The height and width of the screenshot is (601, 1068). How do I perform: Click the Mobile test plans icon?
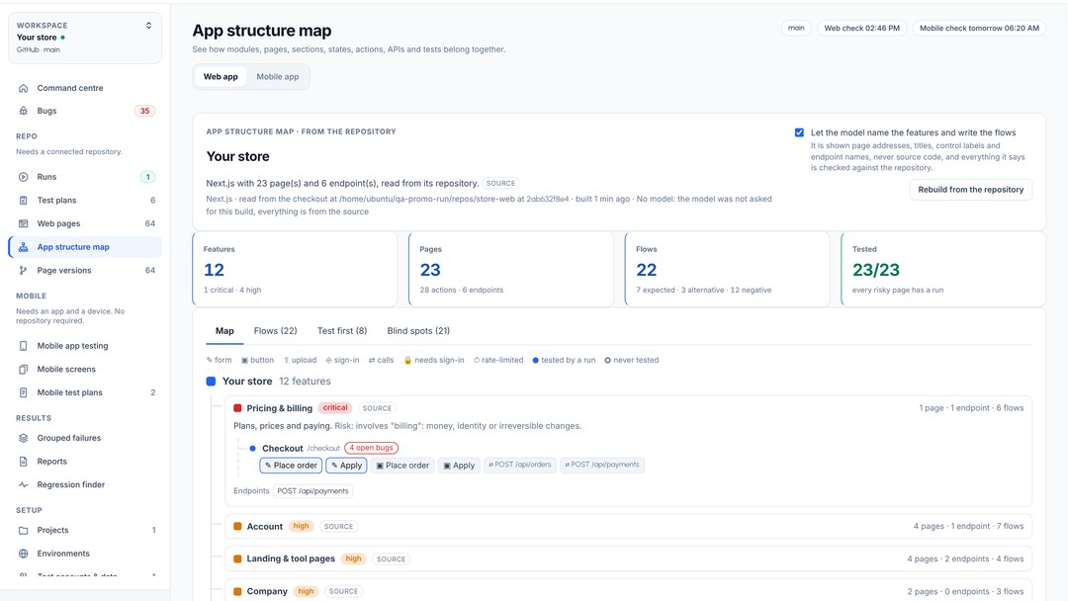[x=23, y=392]
